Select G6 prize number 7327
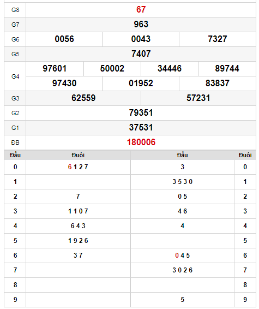Image resolution: width=259 pixels, height=309 pixels. coord(218,39)
